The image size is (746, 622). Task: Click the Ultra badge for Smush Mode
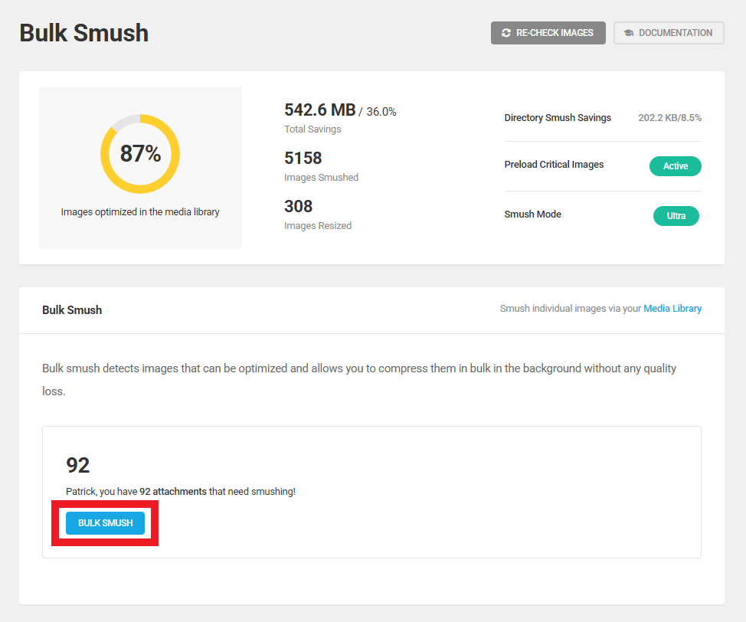click(676, 216)
